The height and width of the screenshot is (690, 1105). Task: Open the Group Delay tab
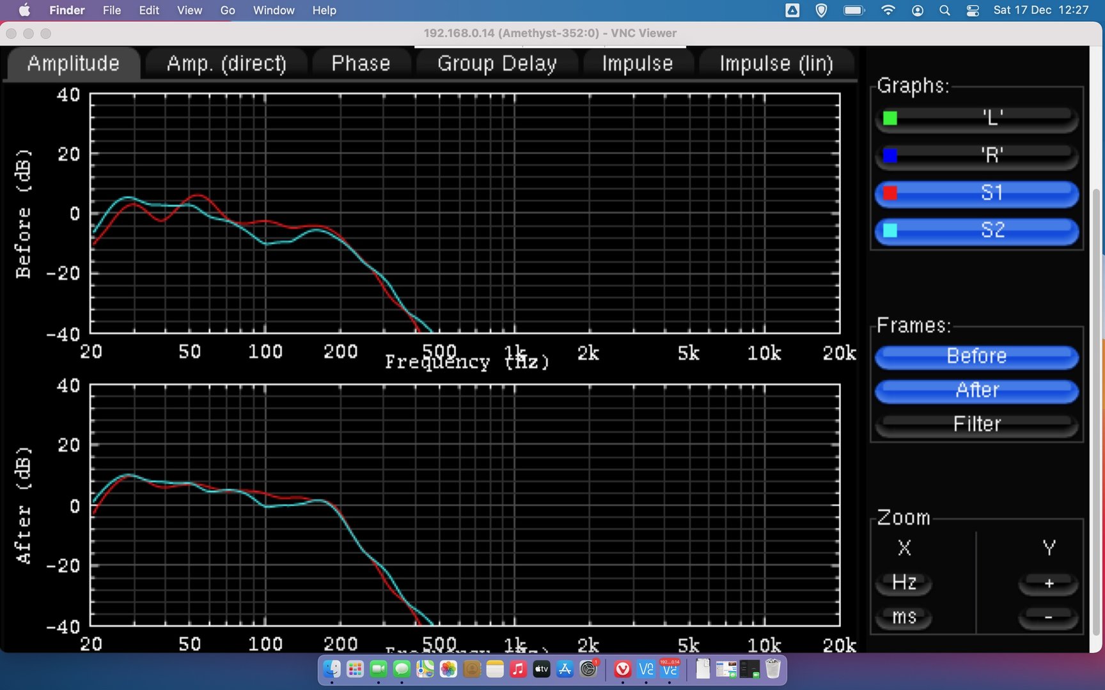497,64
